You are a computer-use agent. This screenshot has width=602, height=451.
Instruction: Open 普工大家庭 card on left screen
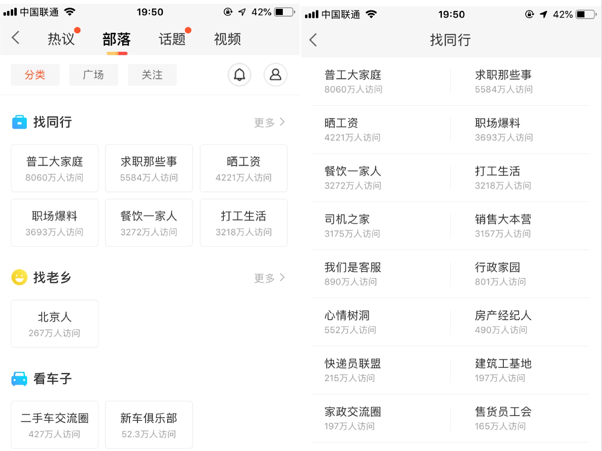click(55, 168)
